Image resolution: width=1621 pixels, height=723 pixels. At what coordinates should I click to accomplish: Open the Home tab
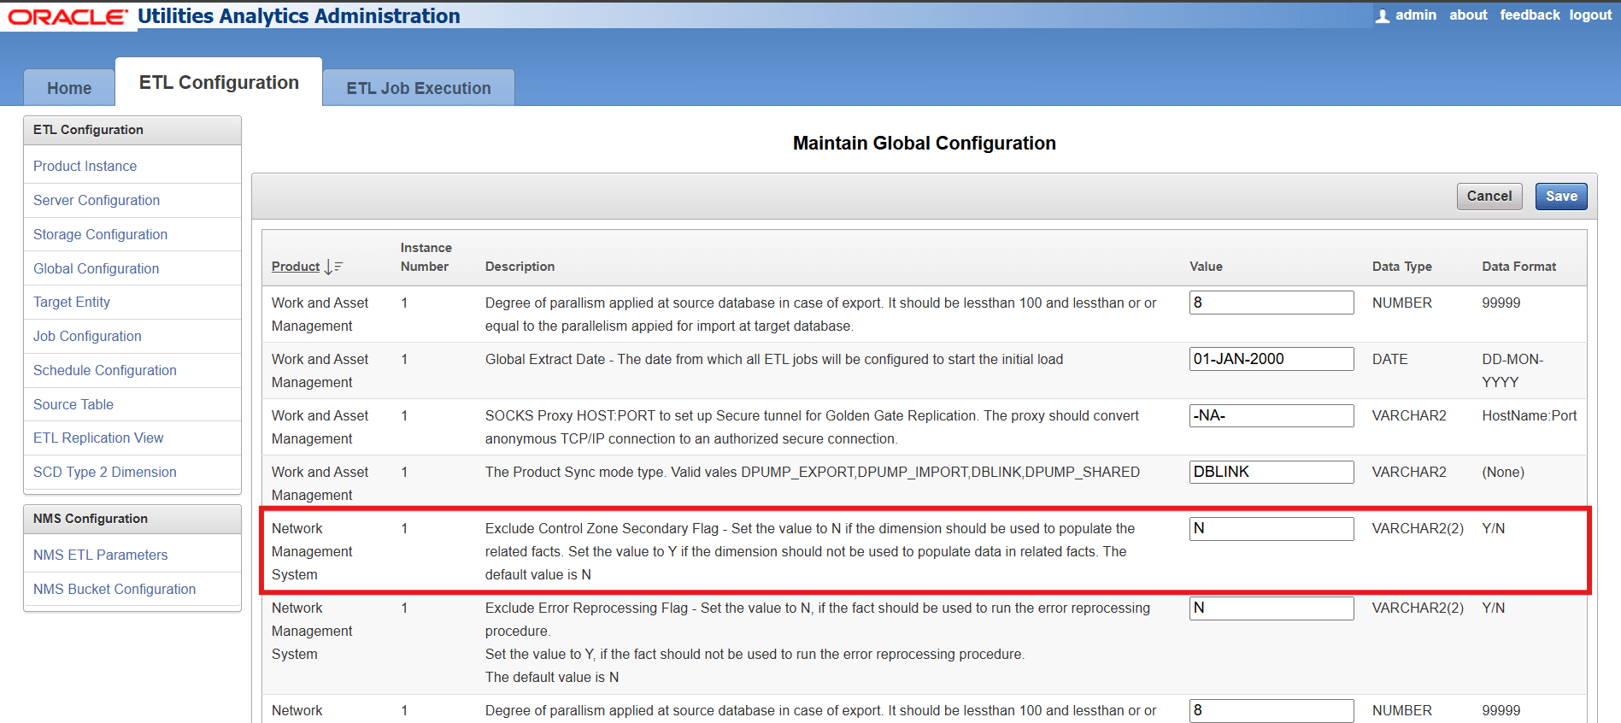tap(69, 88)
